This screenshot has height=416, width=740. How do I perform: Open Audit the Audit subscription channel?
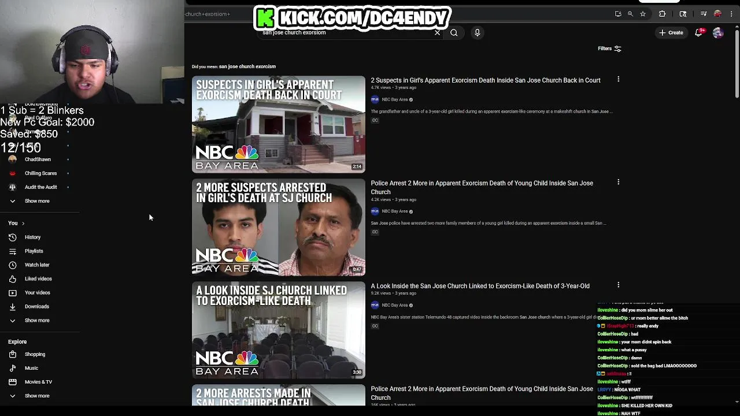click(39, 187)
